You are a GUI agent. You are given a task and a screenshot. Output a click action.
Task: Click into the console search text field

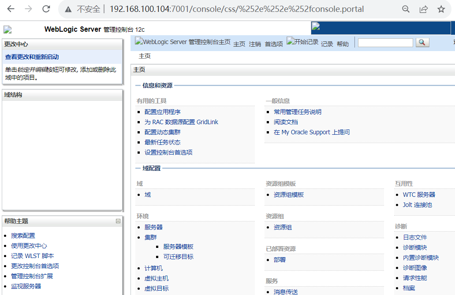click(x=385, y=43)
